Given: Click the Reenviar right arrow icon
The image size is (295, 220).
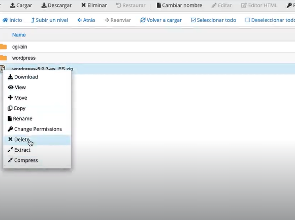Looking at the screenshot, I should 107,20.
